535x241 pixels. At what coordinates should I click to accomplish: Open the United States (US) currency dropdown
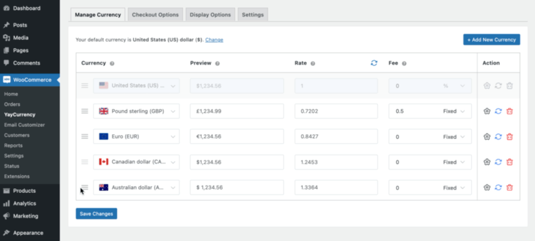(136, 85)
